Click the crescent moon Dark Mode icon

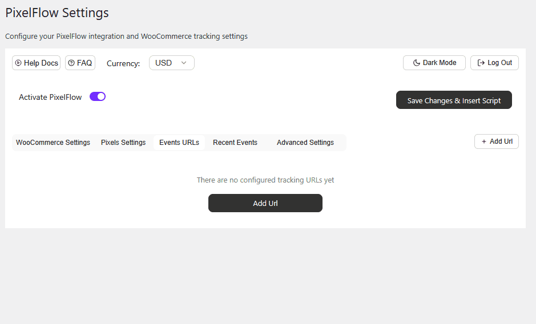click(416, 63)
